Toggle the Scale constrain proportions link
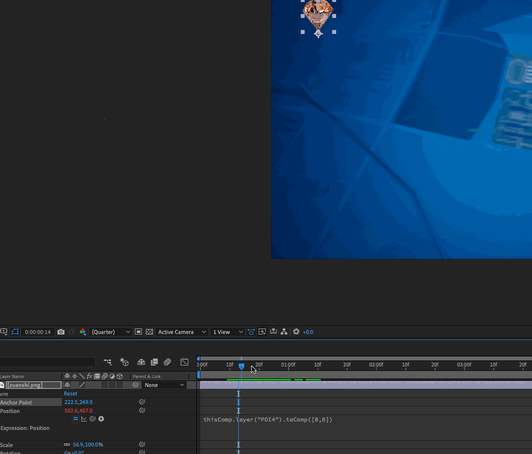 click(x=67, y=444)
